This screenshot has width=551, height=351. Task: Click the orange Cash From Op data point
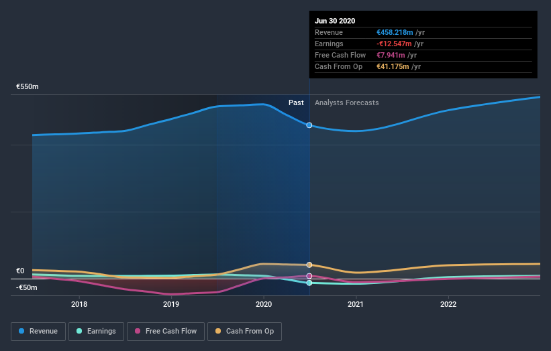(309, 265)
